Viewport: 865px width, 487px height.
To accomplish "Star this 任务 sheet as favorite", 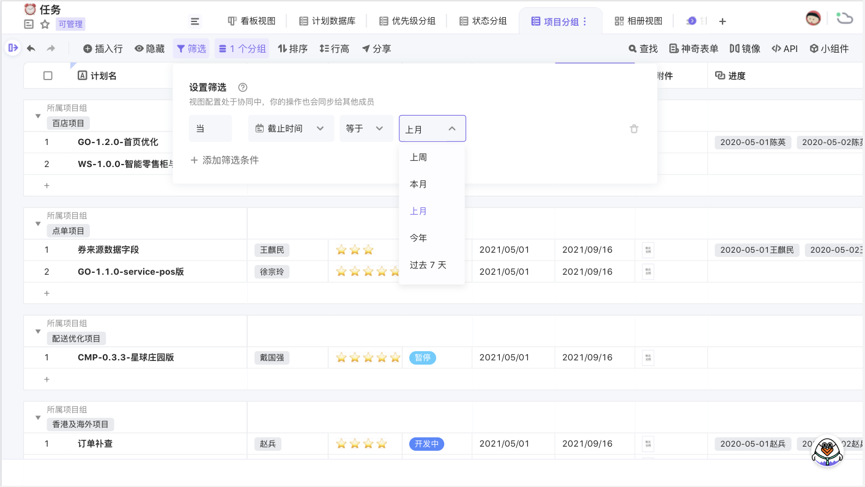I will coord(45,24).
